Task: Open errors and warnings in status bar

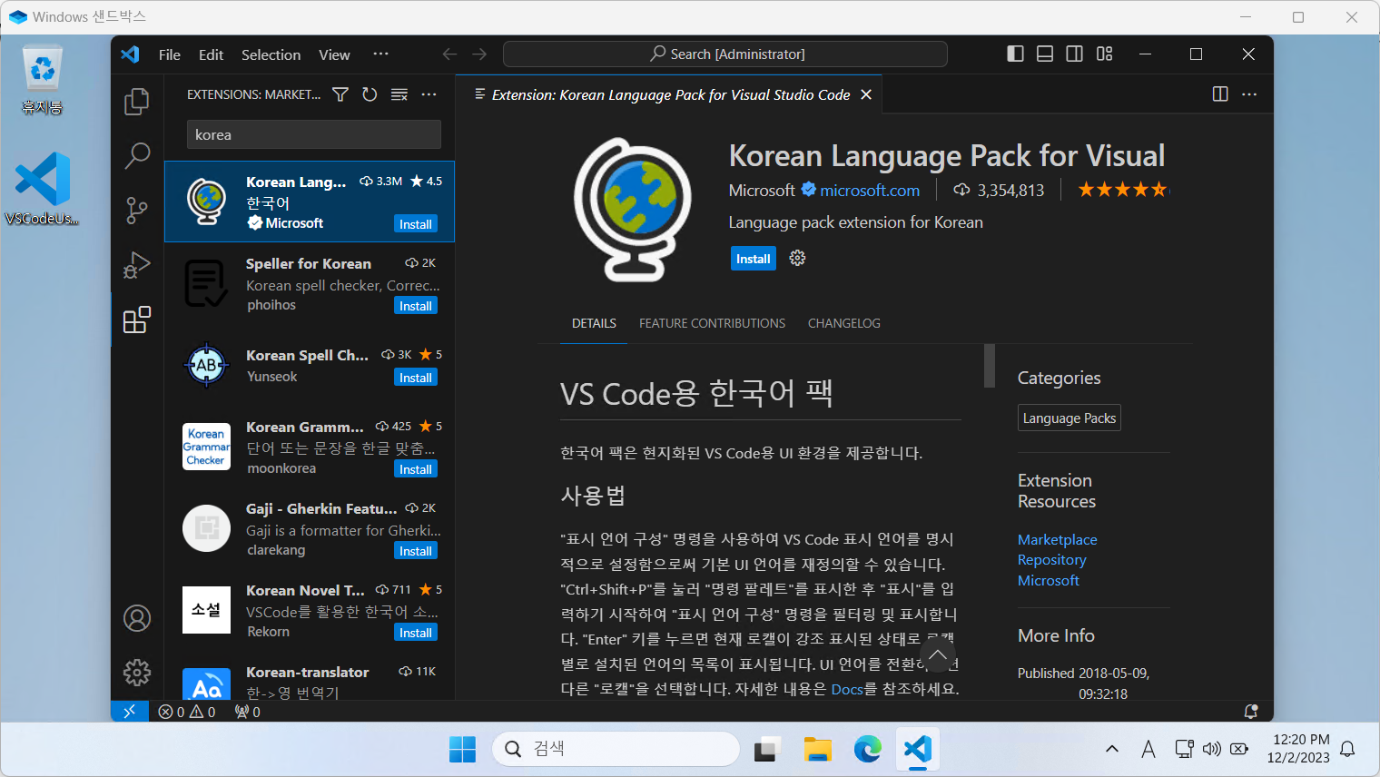Action: (187, 712)
